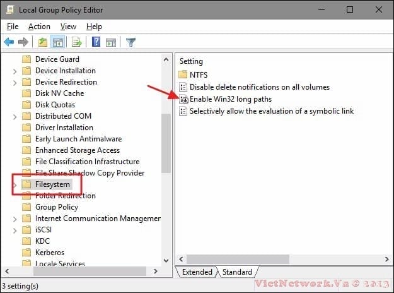Open Help via blue question mark icon
394x293 pixels.
[x=96, y=42]
